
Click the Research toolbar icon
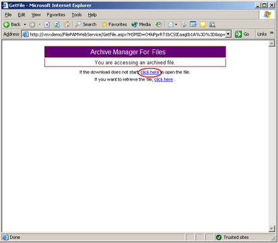(x=212, y=24)
